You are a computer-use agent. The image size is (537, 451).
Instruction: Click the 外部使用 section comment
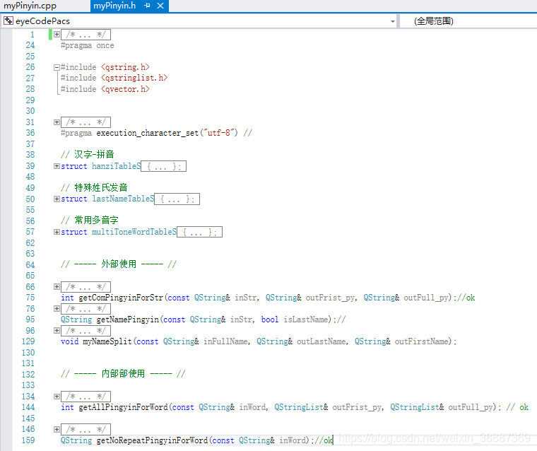pyautogui.click(x=119, y=264)
